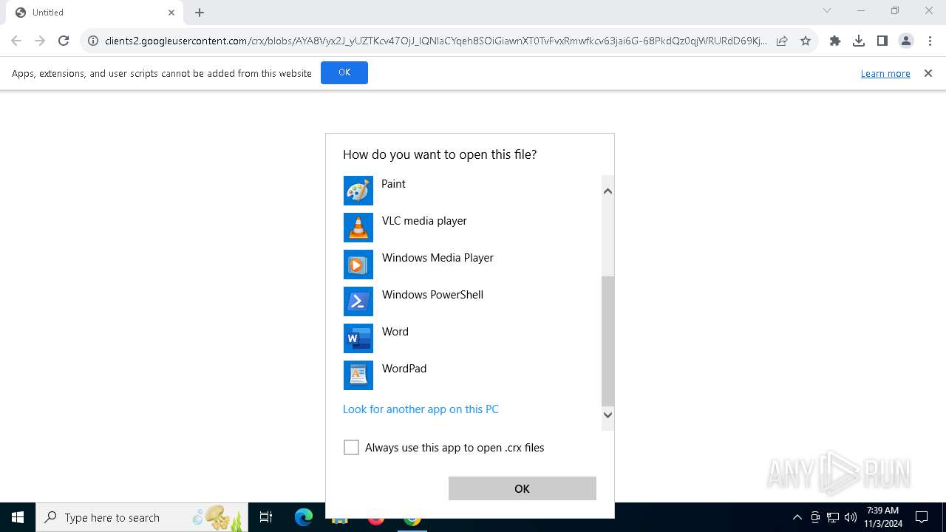Select the Paint label text
Image resolution: width=946 pixels, height=532 pixels.
click(393, 184)
